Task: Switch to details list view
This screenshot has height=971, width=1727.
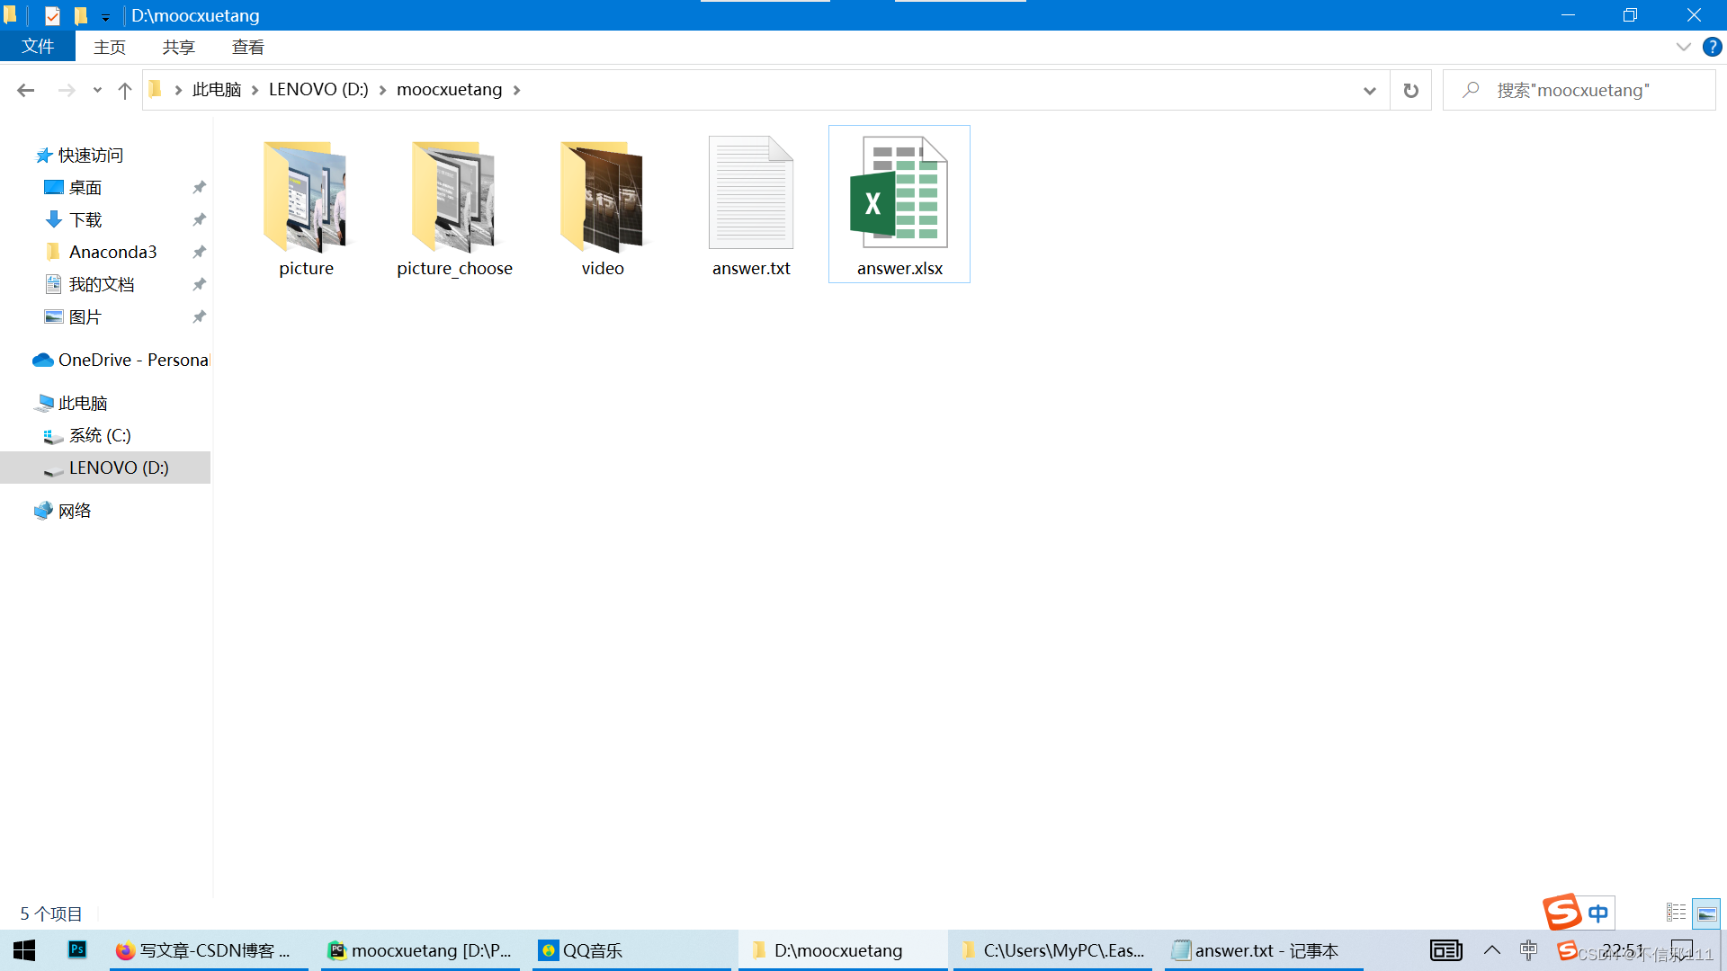Action: pyautogui.click(x=1676, y=913)
